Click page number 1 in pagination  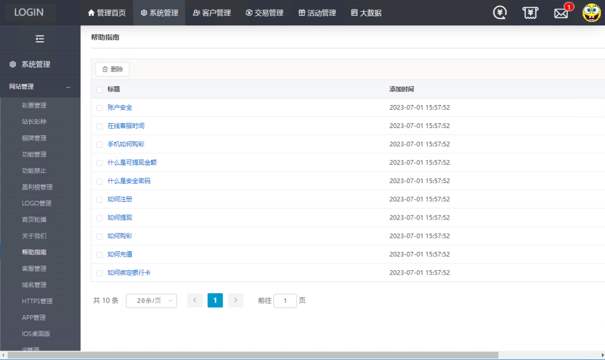pos(215,300)
